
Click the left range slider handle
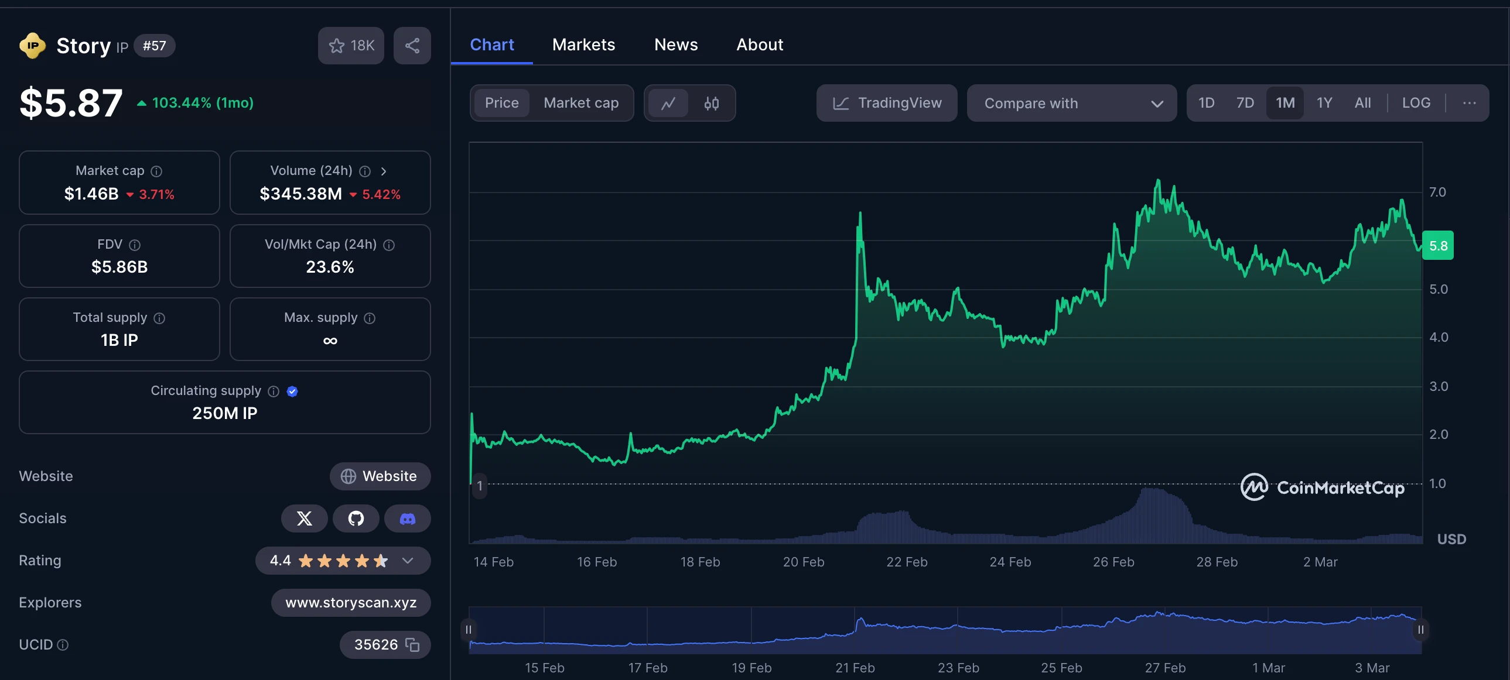[469, 630]
